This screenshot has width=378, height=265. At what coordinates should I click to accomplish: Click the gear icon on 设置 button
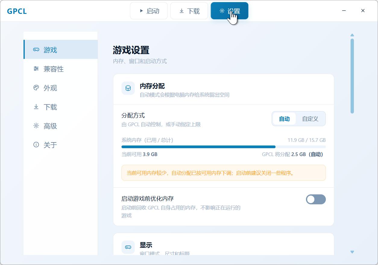pyautogui.click(x=222, y=11)
